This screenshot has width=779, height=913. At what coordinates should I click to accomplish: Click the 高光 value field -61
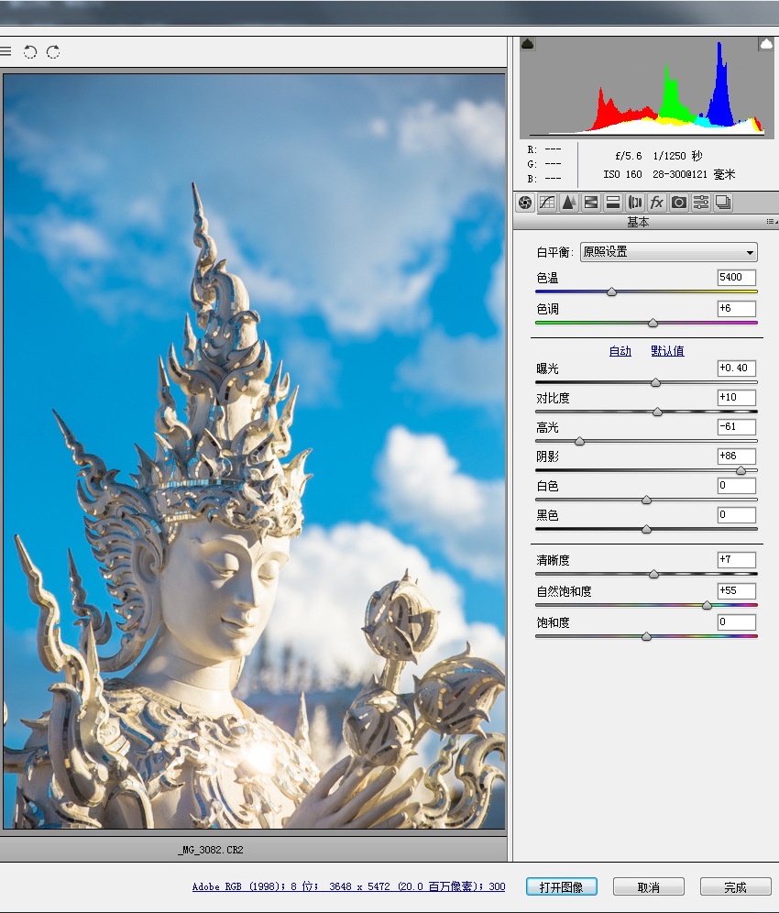pos(737,427)
